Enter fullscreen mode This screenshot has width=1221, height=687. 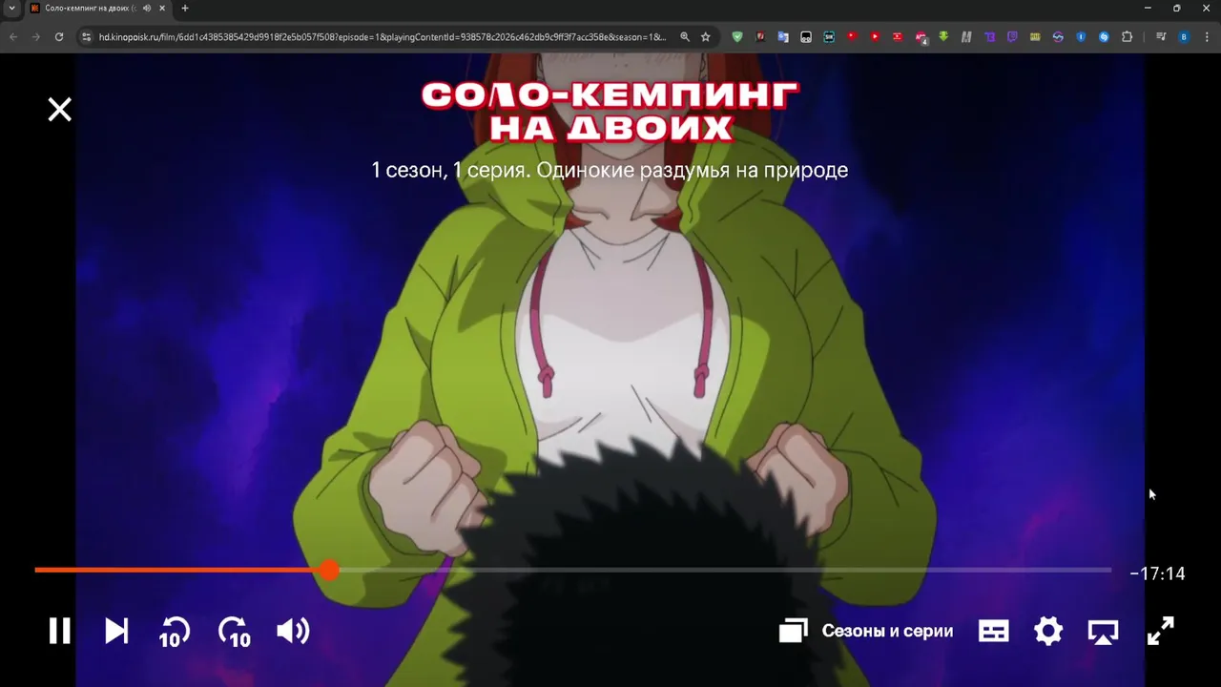click(x=1160, y=631)
